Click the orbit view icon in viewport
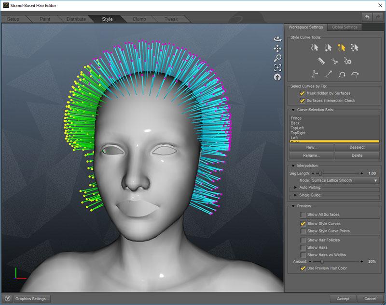The image size is (386, 305). click(x=277, y=38)
